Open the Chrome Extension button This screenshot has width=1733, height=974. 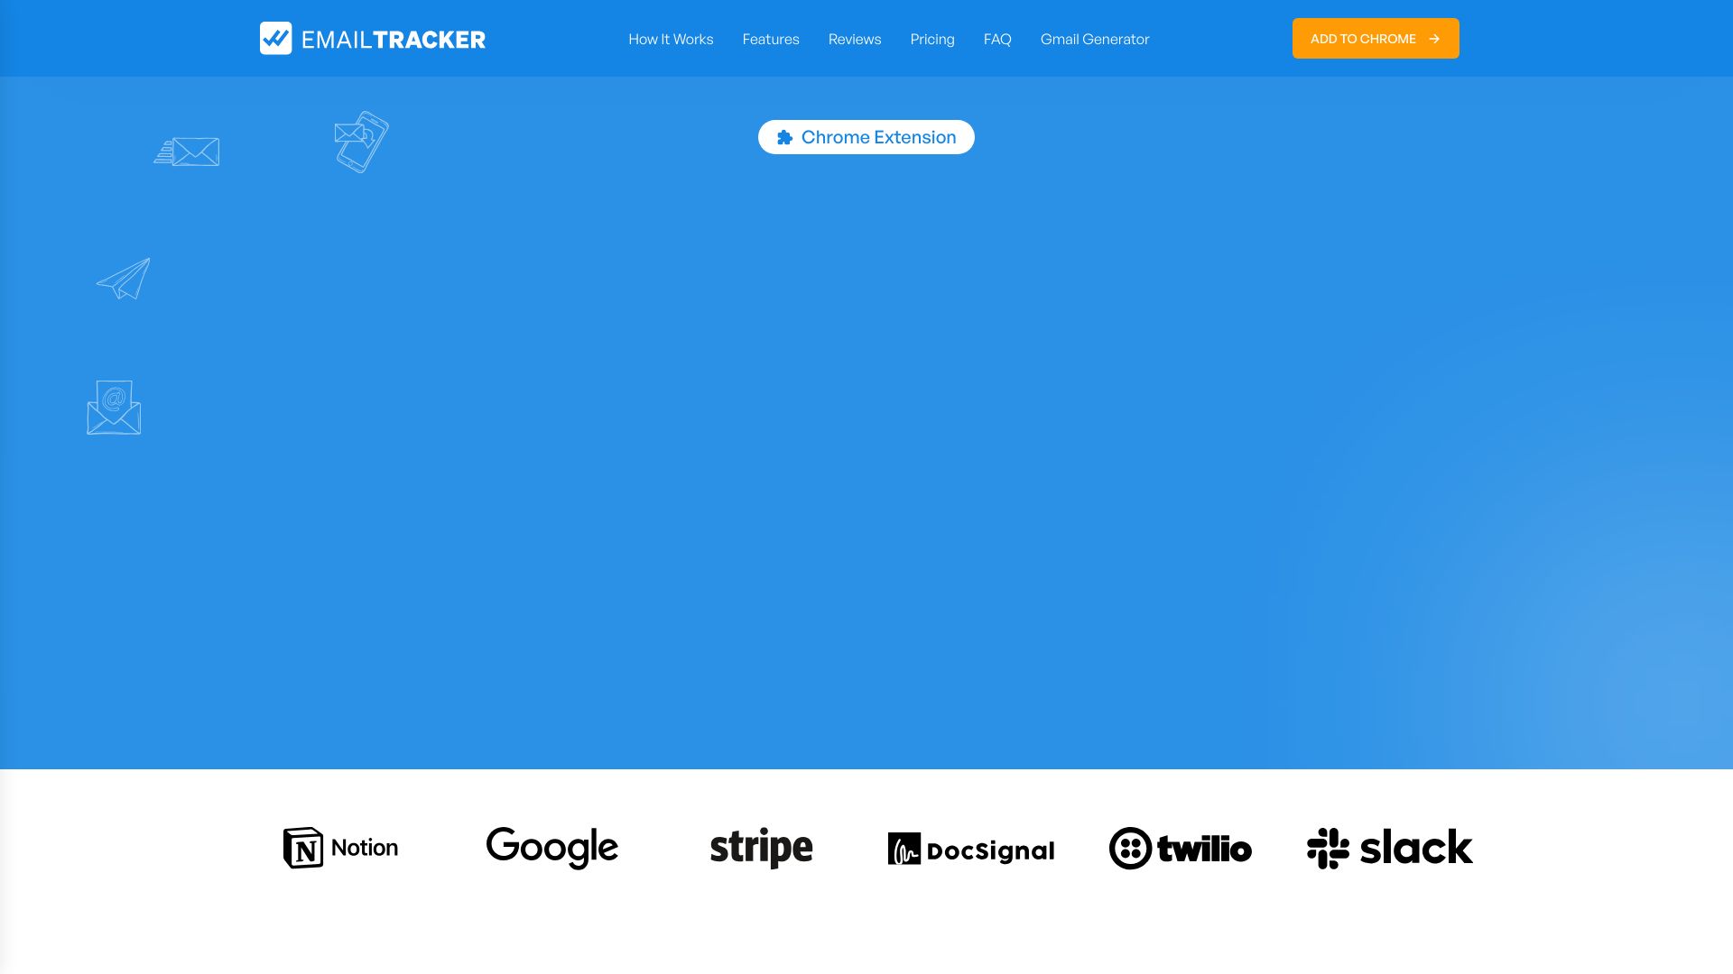pos(866,137)
